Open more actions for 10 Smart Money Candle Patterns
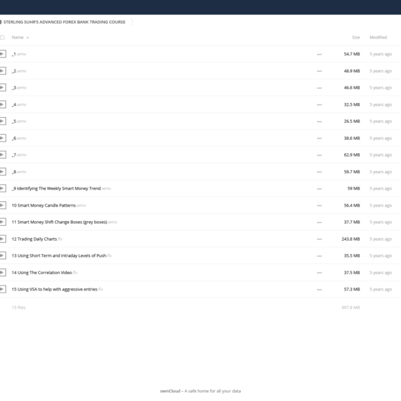This screenshot has height=401, width=401. pyautogui.click(x=319, y=205)
